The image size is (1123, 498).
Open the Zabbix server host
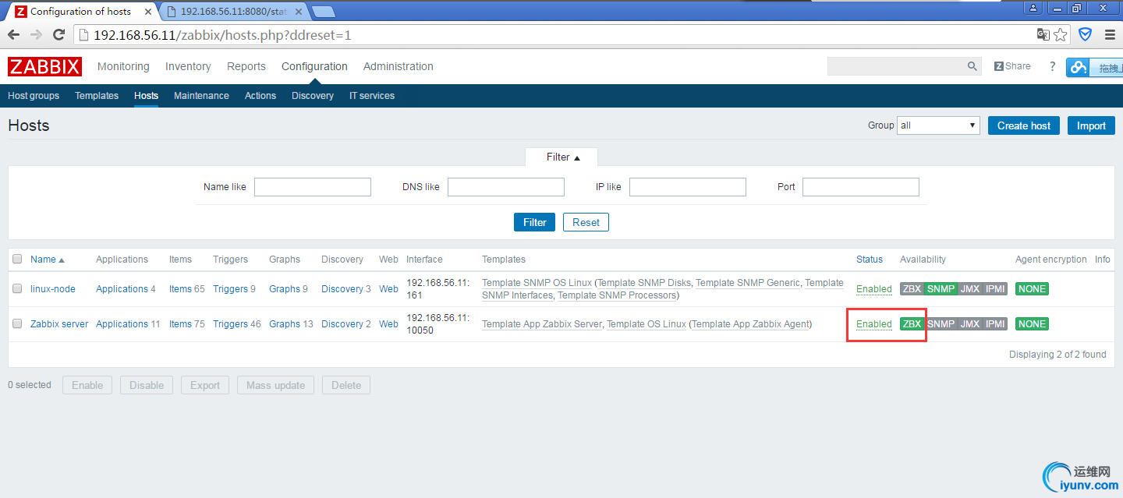coord(59,324)
